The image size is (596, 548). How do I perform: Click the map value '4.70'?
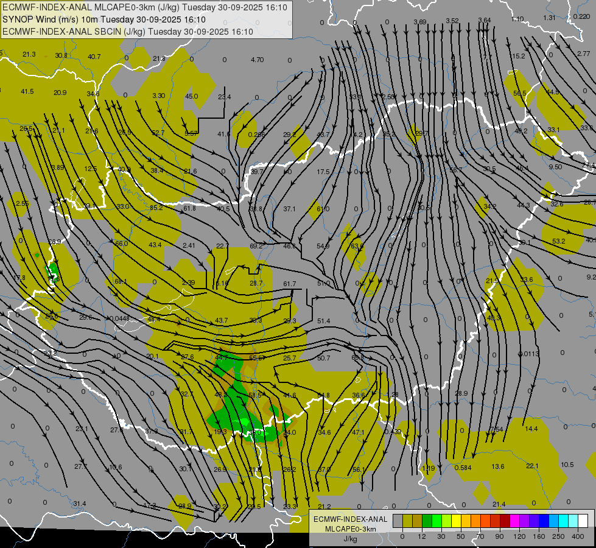(258, 60)
